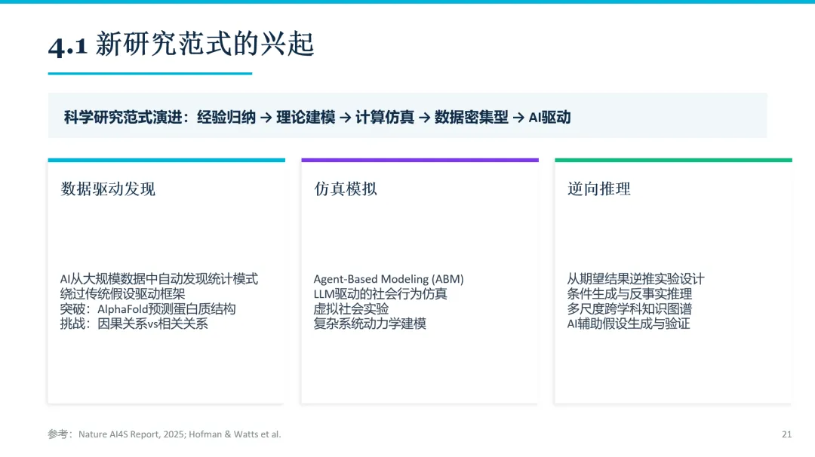Screen dimensions: 815x457
Task: Click the slide page number 21
Action: tap(786, 434)
